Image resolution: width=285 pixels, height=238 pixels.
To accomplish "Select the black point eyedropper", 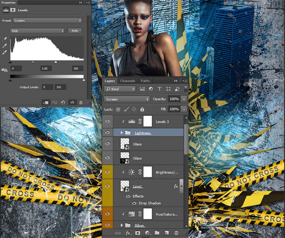I will tap(5, 39).
